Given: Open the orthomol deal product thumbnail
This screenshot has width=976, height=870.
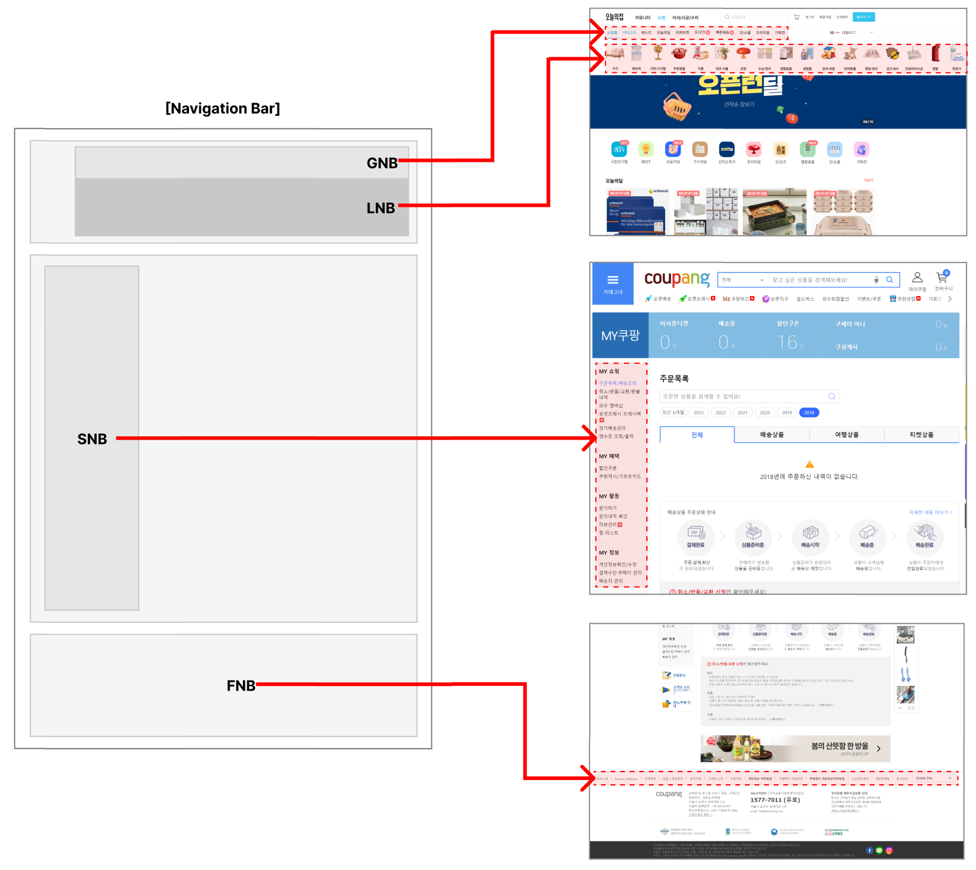Looking at the screenshot, I should 637,212.
